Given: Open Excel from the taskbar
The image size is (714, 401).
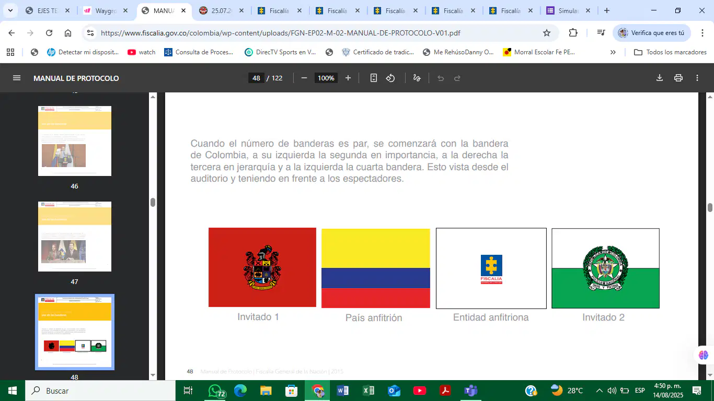Looking at the screenshot, I should tap(368, 391).
